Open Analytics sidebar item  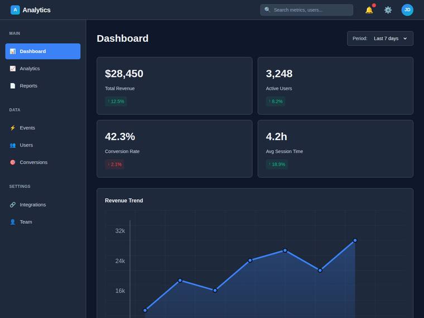[43, 69]
